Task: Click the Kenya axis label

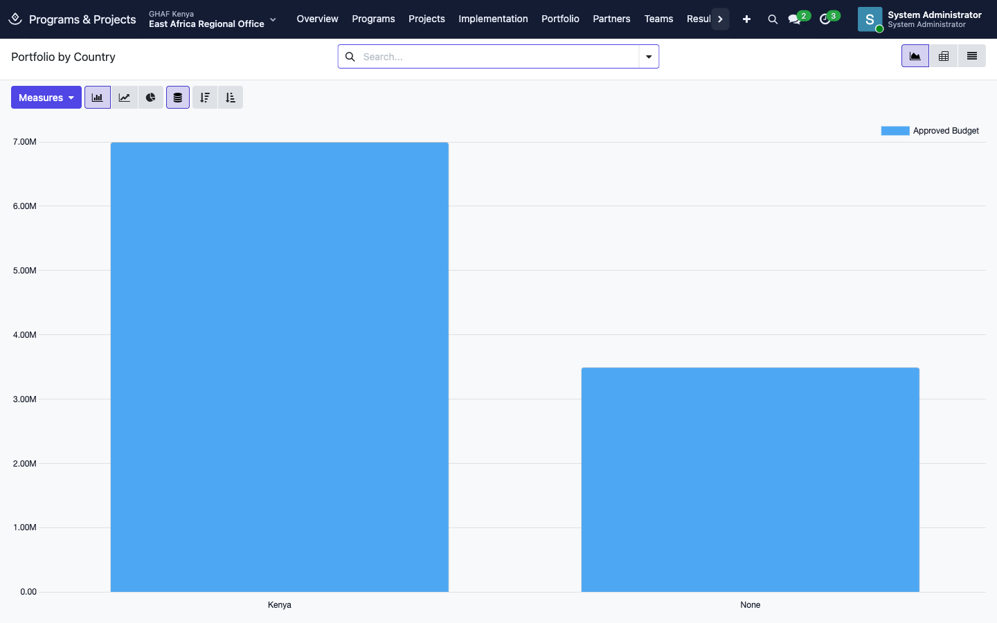Action: 280,605
